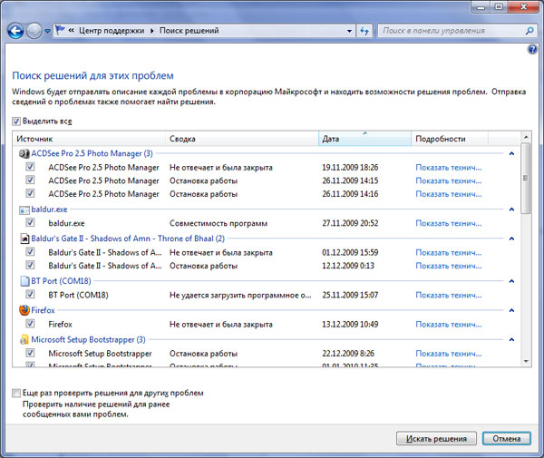Viewport: 544px width, 458px height.
Task: Click the date '13.12.2009 10:49'
Action: [x=350, y=325]
